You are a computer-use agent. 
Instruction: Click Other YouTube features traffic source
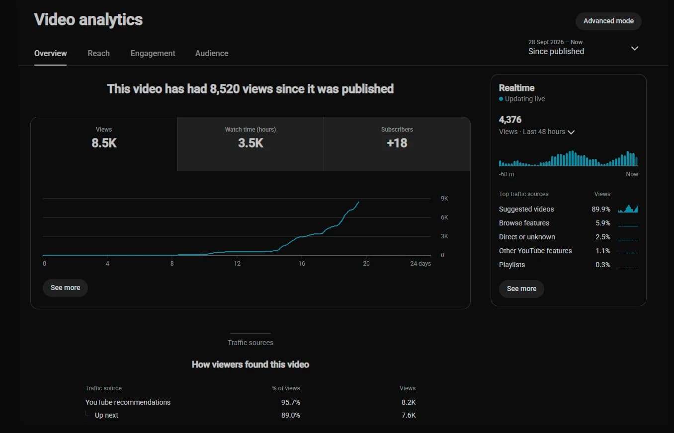[535, 251]
